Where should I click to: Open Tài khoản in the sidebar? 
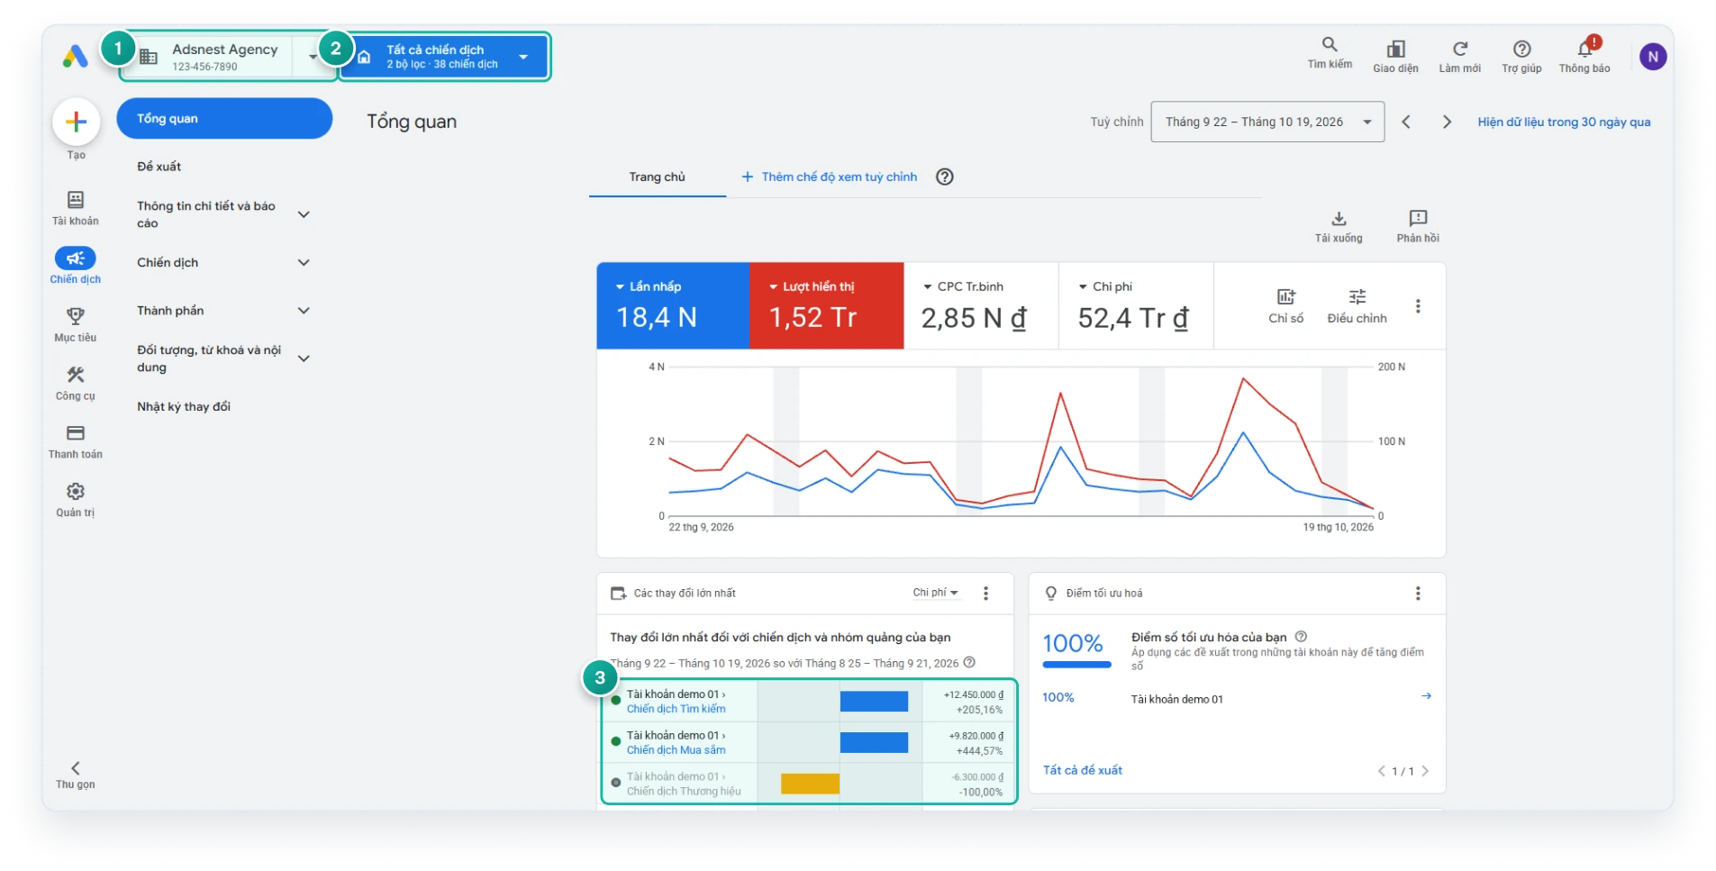[x=76, y=208]
